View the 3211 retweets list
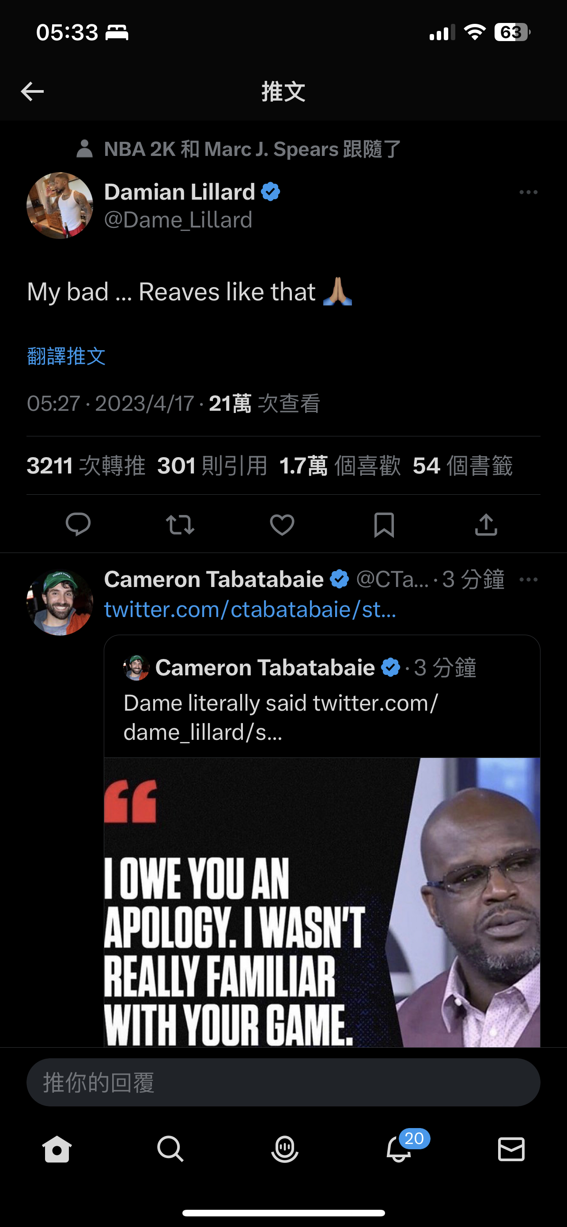Viewport: 567px width, 1227px height. (86, 466)
